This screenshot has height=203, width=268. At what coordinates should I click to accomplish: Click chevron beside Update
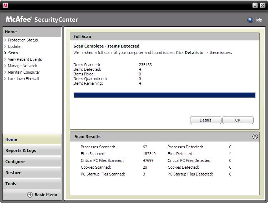coord(5,46)
